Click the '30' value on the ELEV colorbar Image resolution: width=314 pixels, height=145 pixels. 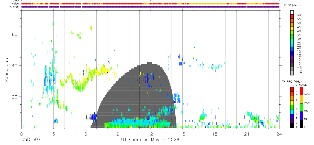tap(299, 39)
